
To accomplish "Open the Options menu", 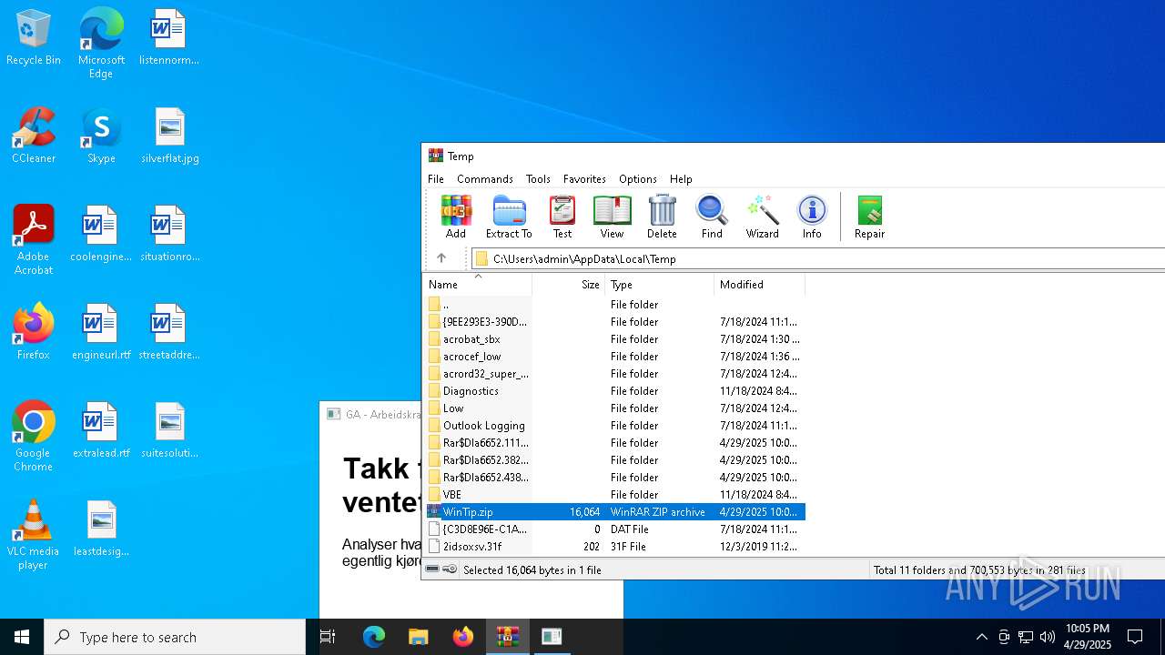I will point(638,179).
